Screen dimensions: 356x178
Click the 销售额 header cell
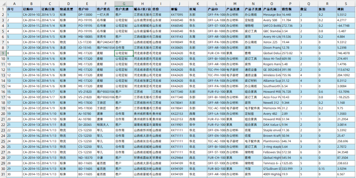290,9
